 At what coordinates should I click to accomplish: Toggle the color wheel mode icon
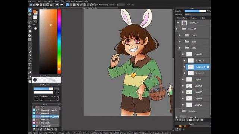pos(35,28)
